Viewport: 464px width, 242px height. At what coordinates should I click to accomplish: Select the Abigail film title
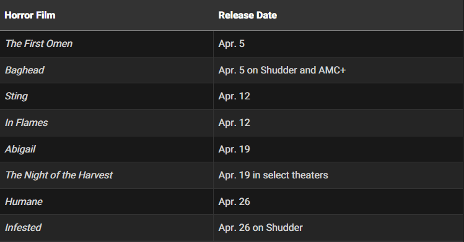click(20, 149)
